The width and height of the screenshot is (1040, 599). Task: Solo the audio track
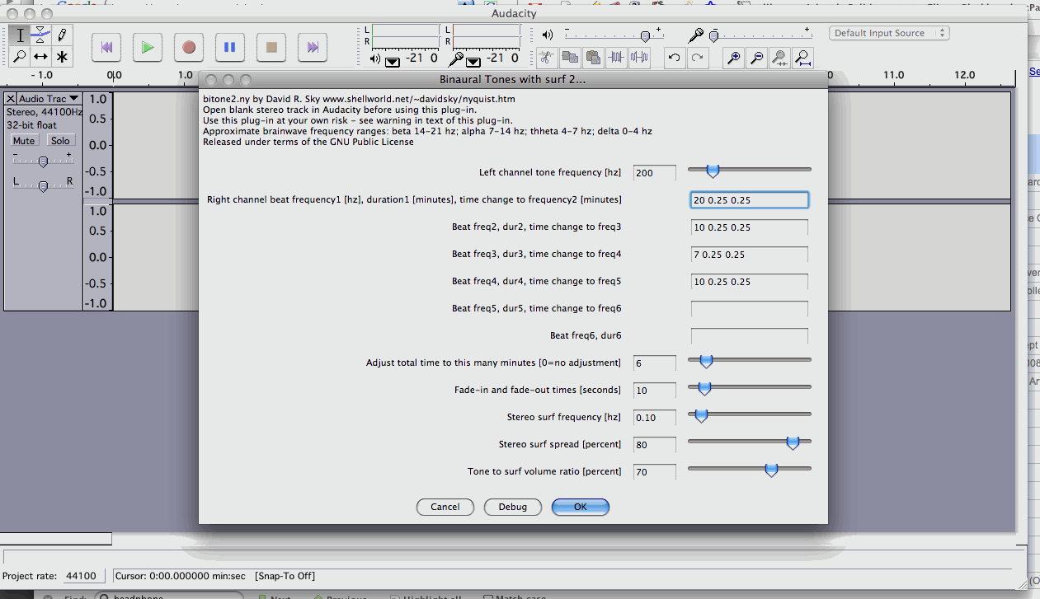[60, 141]
